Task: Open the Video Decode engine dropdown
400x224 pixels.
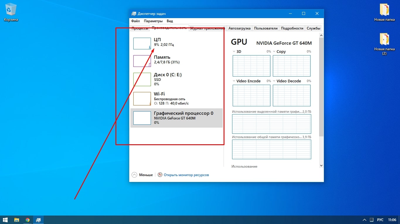Action: pyautogui.click(x=274, y=81)
